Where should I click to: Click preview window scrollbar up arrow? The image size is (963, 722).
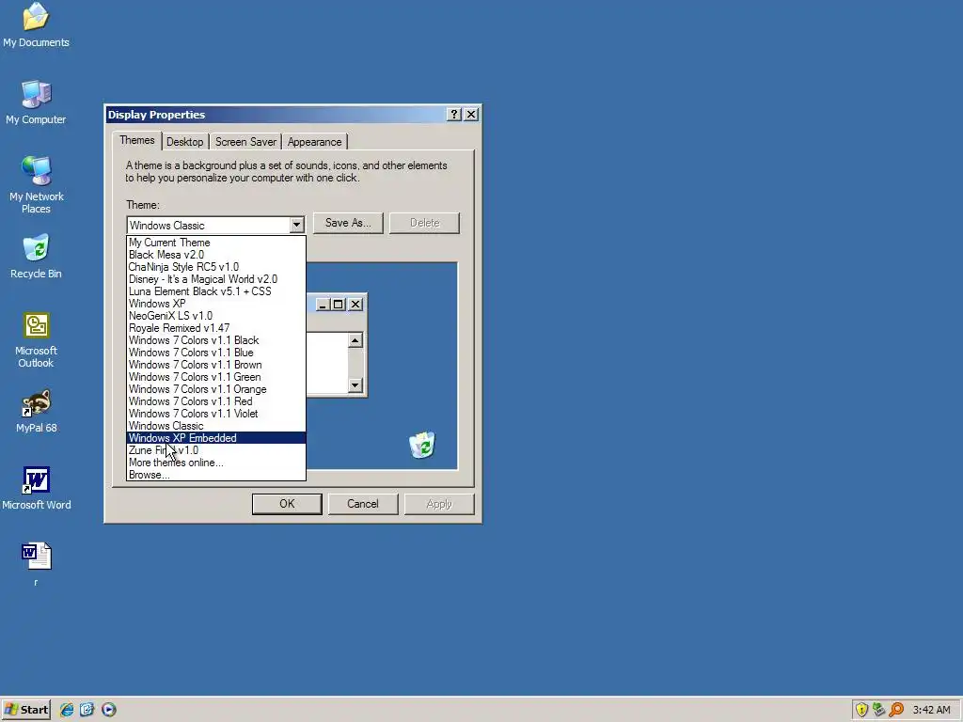[355, 340]
